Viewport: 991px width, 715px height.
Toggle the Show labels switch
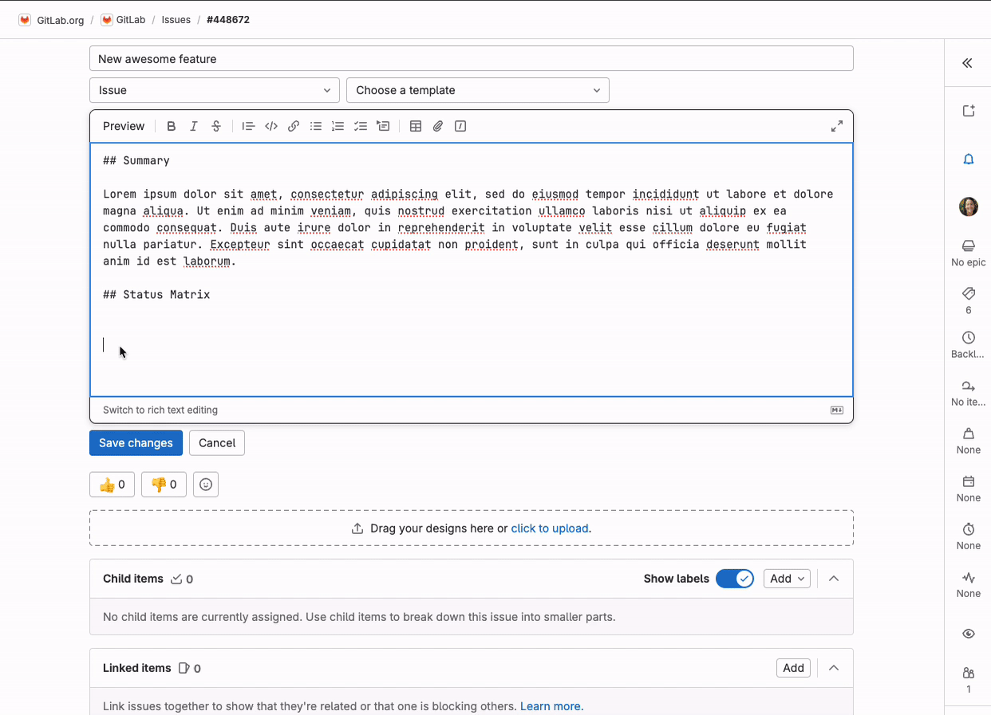click(x=735, y=579)
